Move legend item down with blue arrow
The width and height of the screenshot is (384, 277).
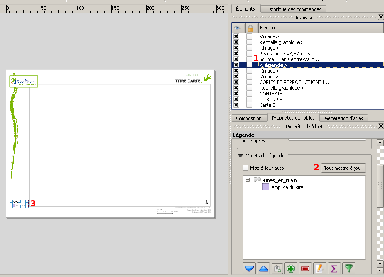coord(250,268)
